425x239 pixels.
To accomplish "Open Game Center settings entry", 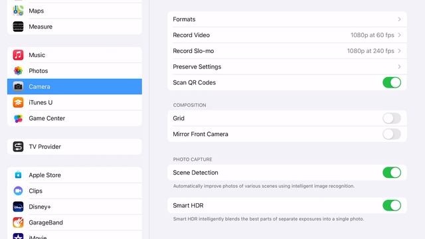I will (x=74, y=118).
